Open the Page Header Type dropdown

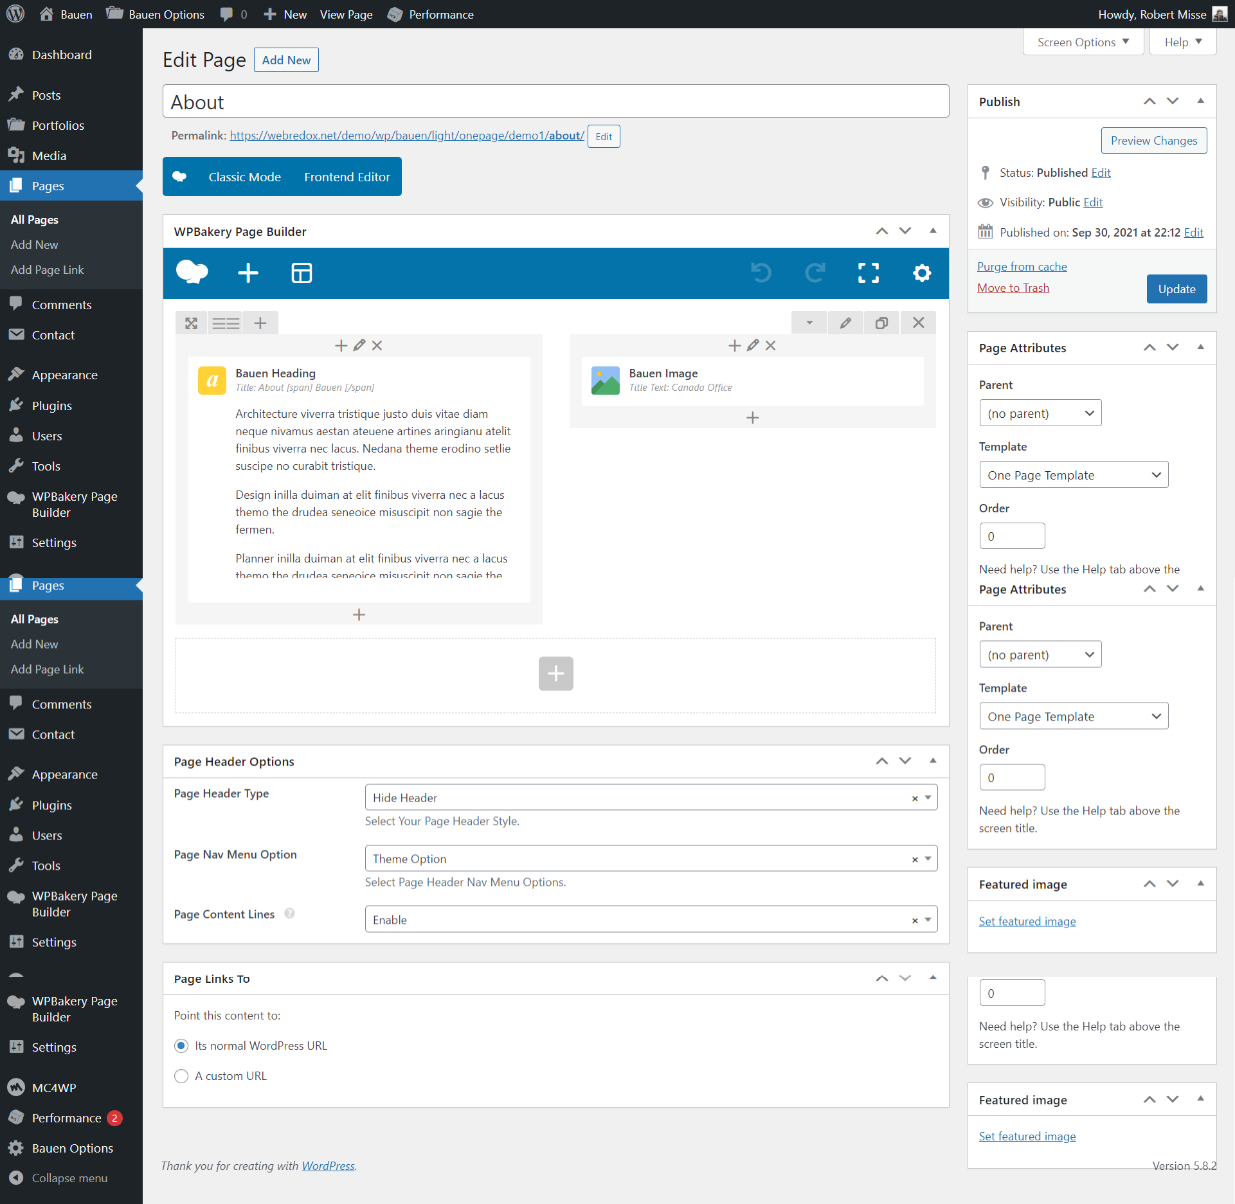pyautogui.click(x=651, y=797)
